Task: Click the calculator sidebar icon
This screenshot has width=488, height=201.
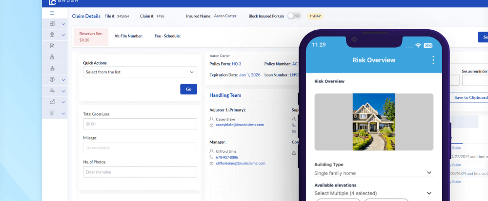Action: click(x=52, y=113)
